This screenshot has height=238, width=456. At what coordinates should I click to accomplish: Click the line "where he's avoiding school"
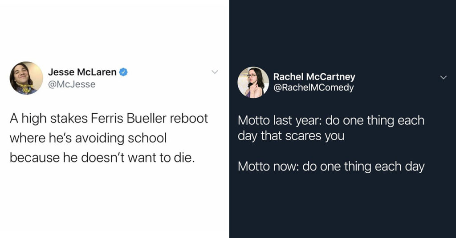[88, 138]
